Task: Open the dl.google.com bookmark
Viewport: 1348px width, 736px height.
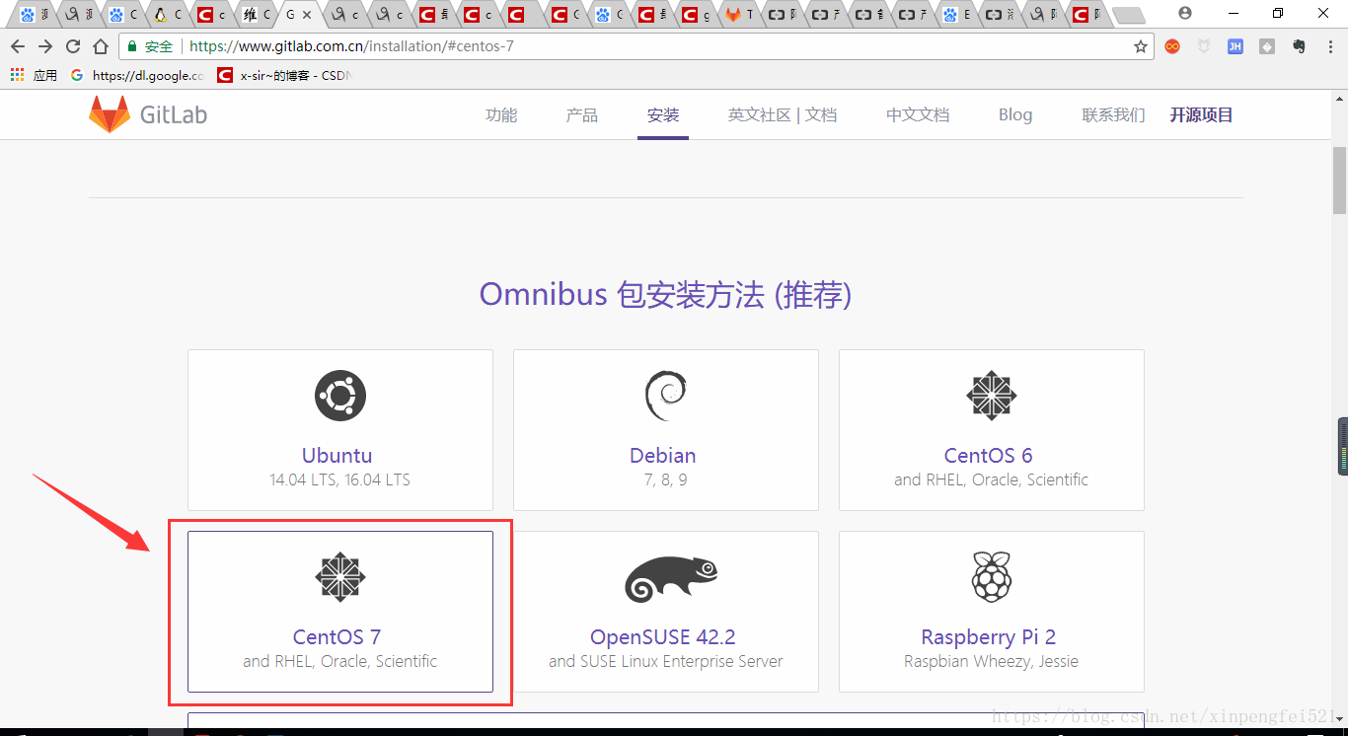Action: click(138, 75)
